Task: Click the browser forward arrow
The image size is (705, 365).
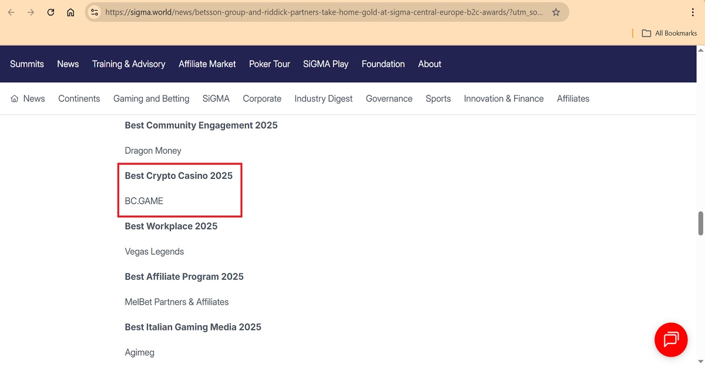Action: pos(31,12)
